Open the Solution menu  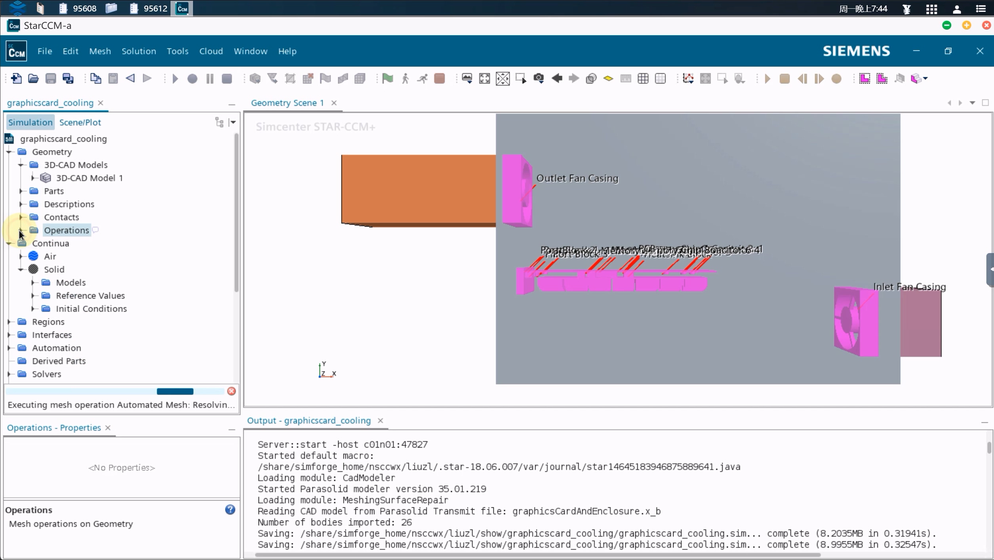click(139, 51)
